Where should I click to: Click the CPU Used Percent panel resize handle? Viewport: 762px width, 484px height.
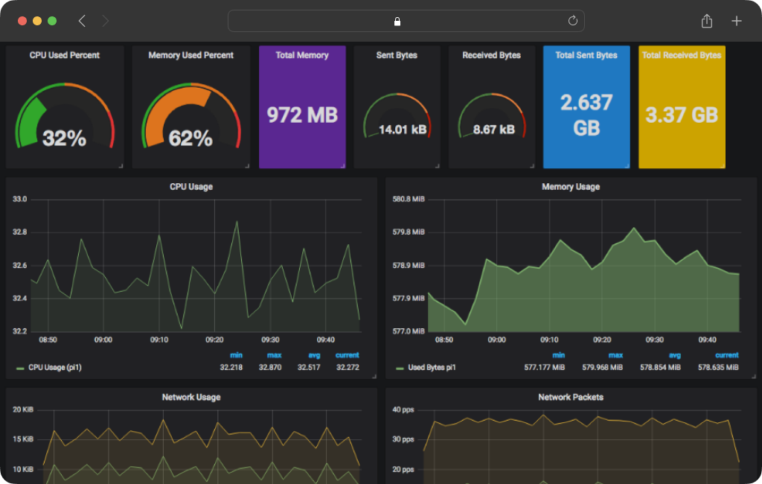pos(121,166)
